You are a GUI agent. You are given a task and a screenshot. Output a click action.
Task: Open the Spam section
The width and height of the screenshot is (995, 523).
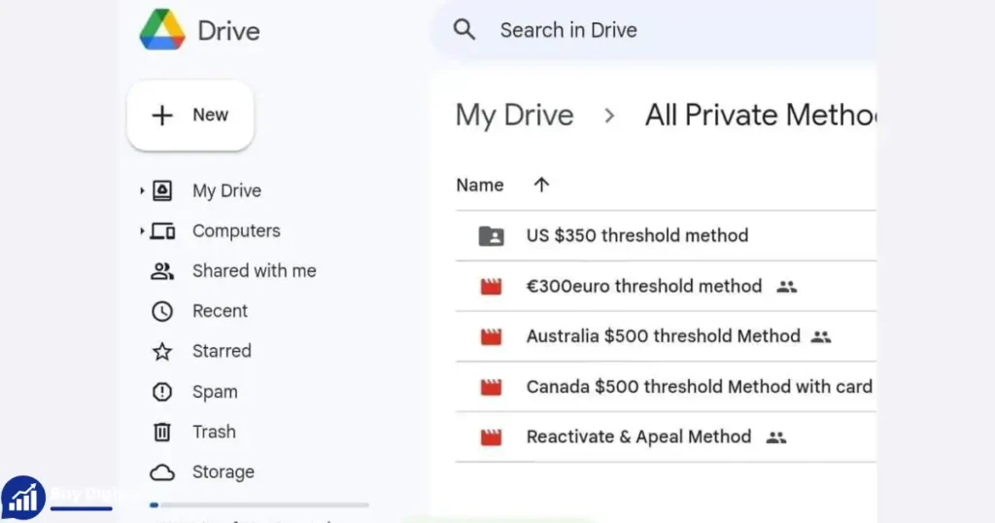215,392
